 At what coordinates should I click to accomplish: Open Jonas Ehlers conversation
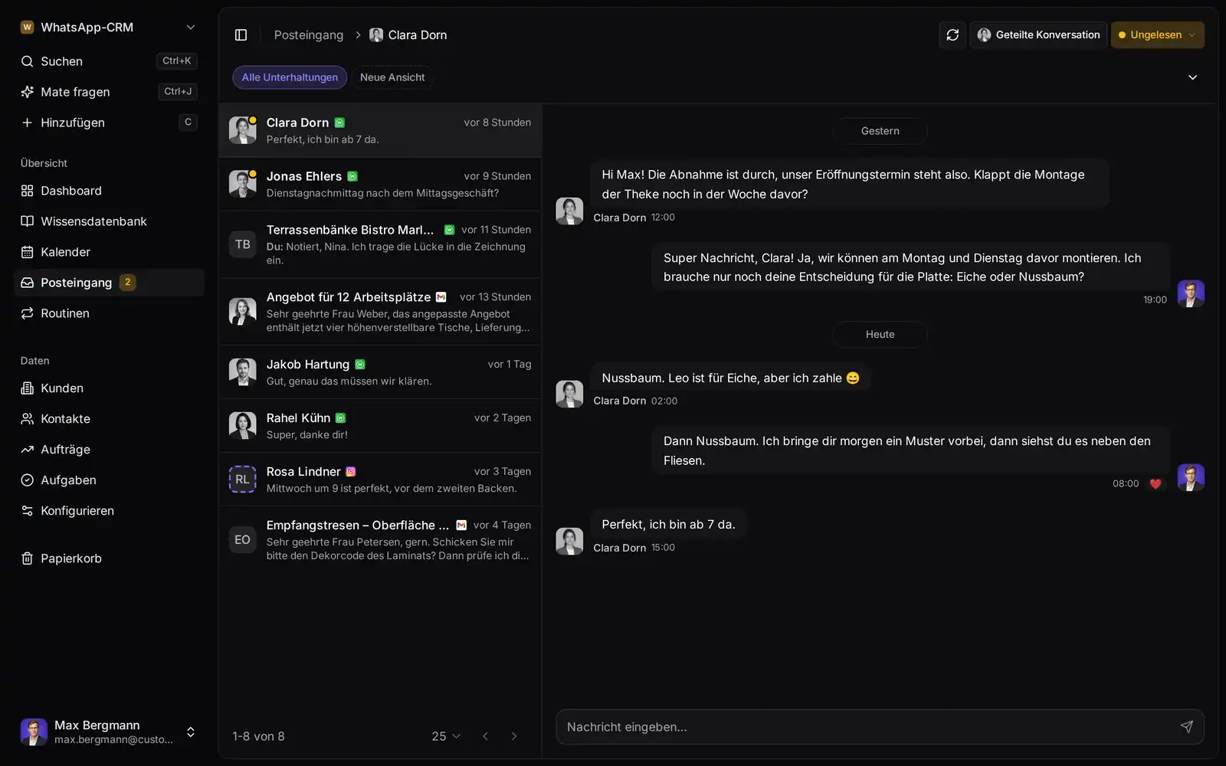coord(380,185)
